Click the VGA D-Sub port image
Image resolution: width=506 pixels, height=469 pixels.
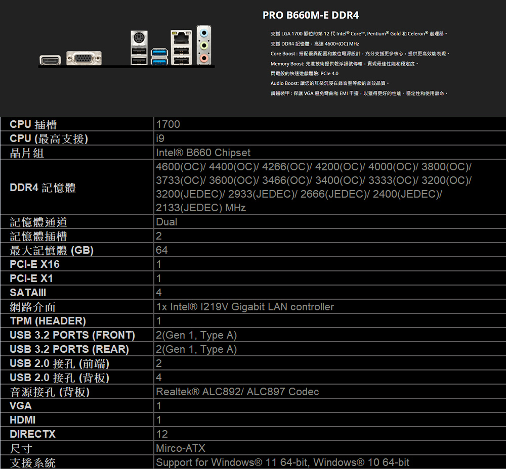click(x=84, y=59)
